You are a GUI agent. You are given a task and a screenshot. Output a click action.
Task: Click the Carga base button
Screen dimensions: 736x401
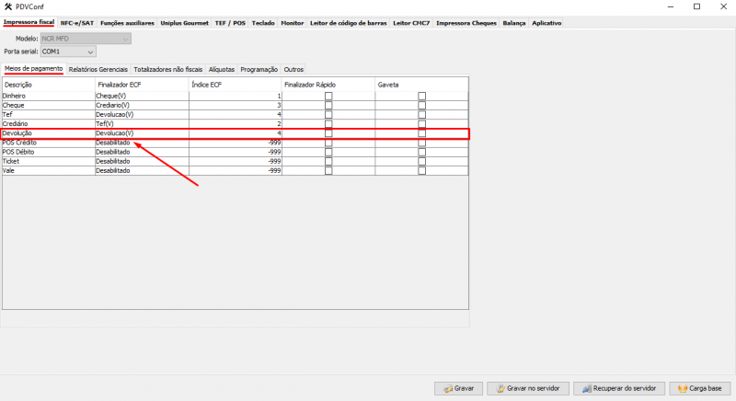click(x=700, y=388)
